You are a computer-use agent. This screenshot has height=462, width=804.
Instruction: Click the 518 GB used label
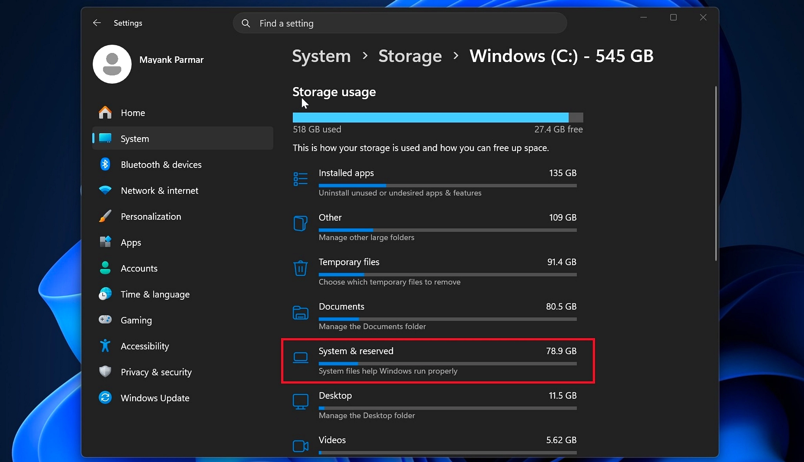pyautogui.click(x=317, y=129)
